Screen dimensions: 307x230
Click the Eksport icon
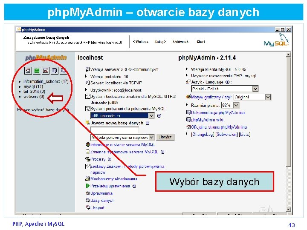click(x=88, y=207)
